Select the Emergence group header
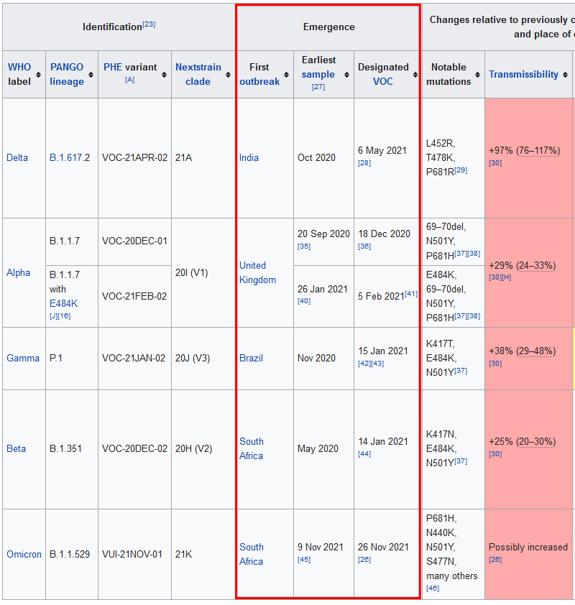 click(x=328, y=27)
